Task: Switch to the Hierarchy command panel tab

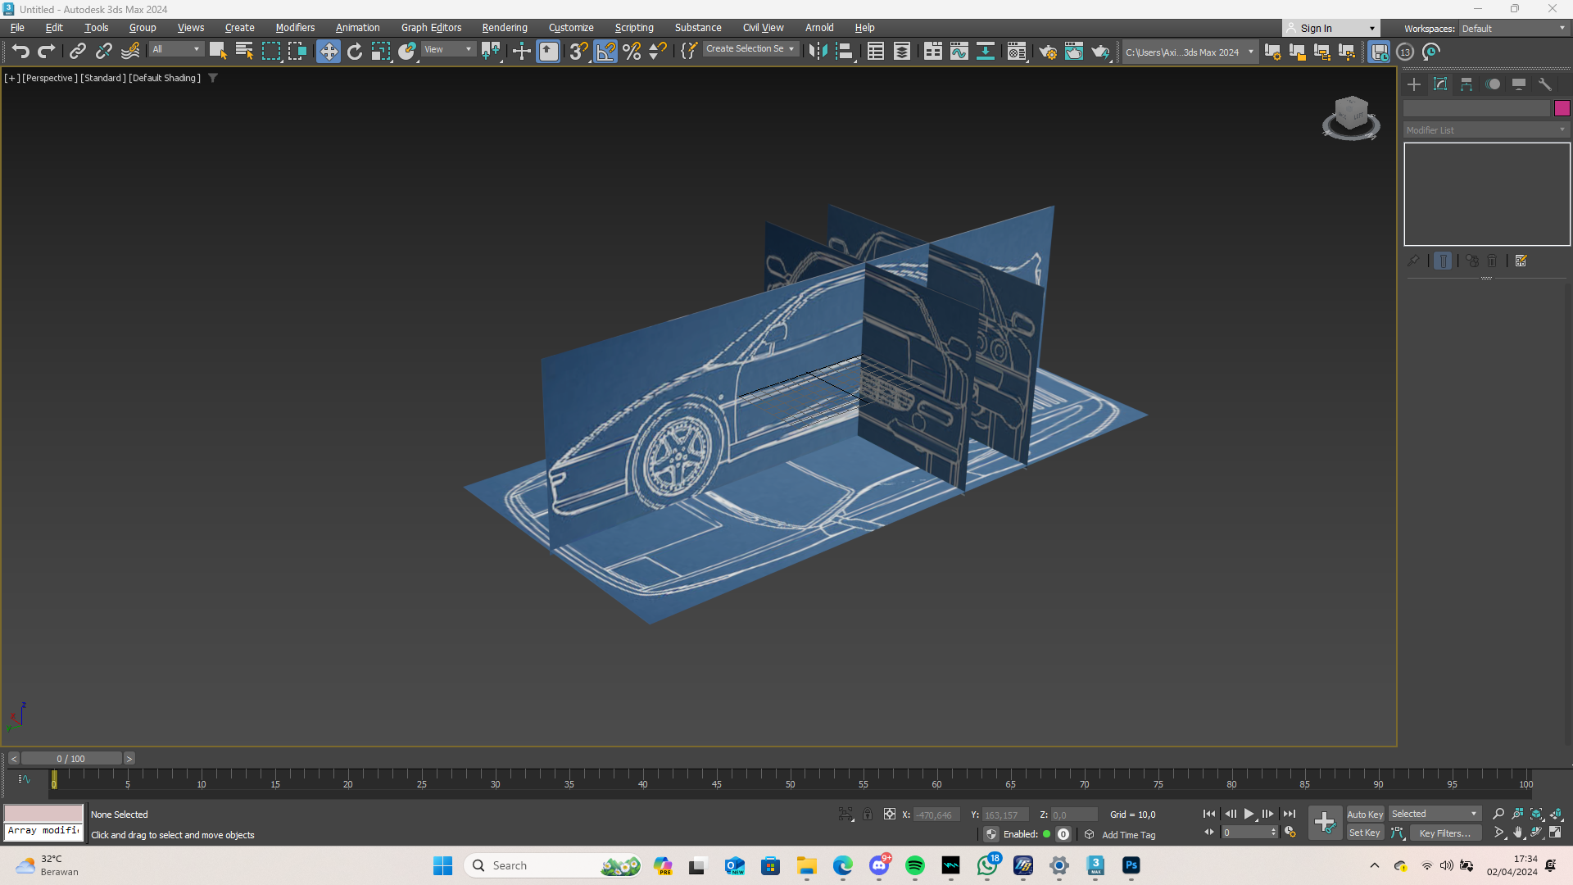Action: coord(1466,84)
